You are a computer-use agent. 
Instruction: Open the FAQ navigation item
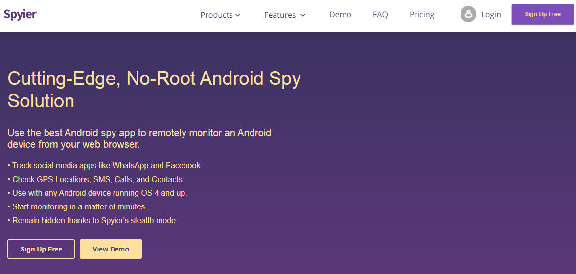click(x=380, y=14)
